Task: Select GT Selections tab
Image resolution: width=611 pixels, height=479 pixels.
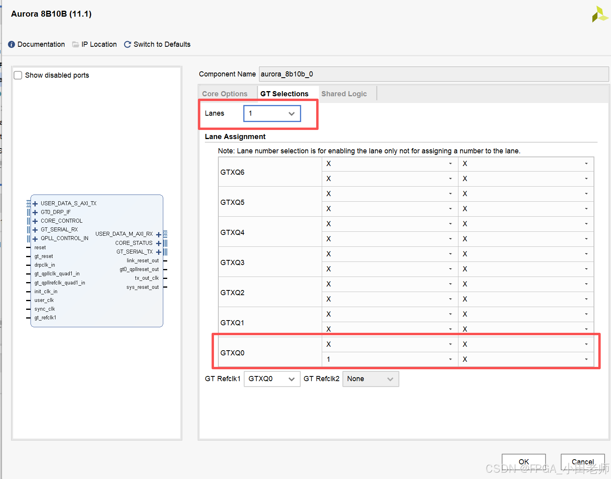Action: tap(284, 94)
